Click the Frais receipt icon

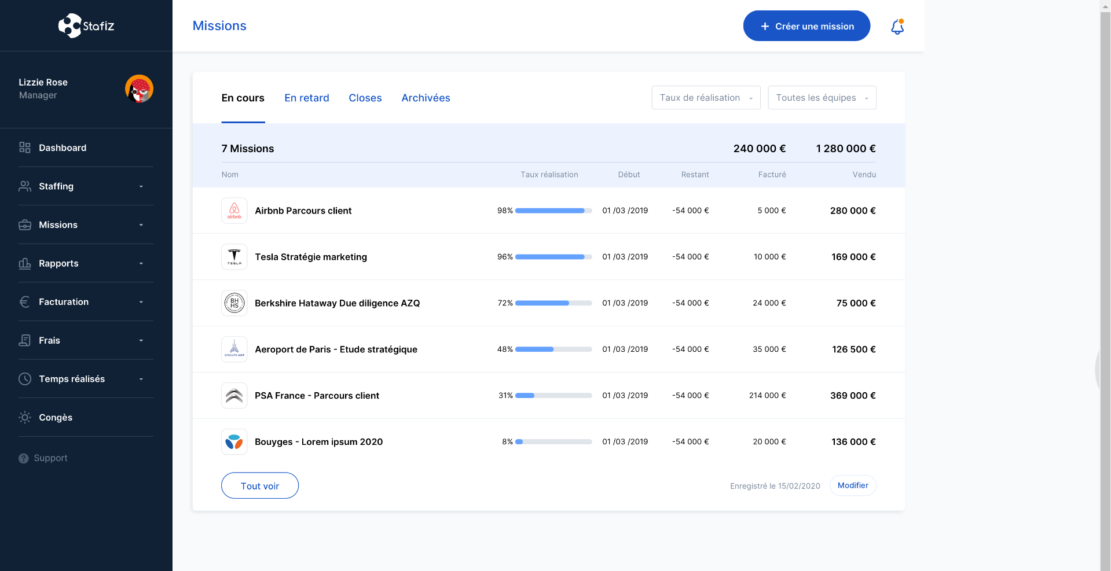click(x=24, y=340)
